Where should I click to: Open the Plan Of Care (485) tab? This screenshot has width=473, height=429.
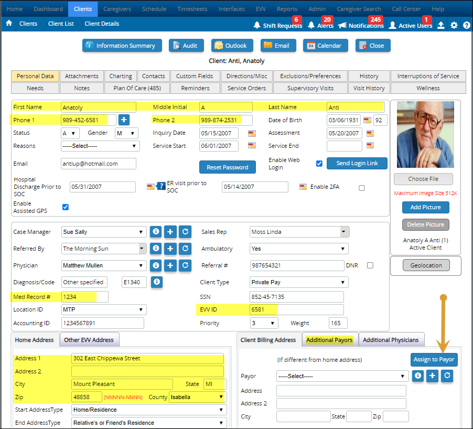(137, 88)
